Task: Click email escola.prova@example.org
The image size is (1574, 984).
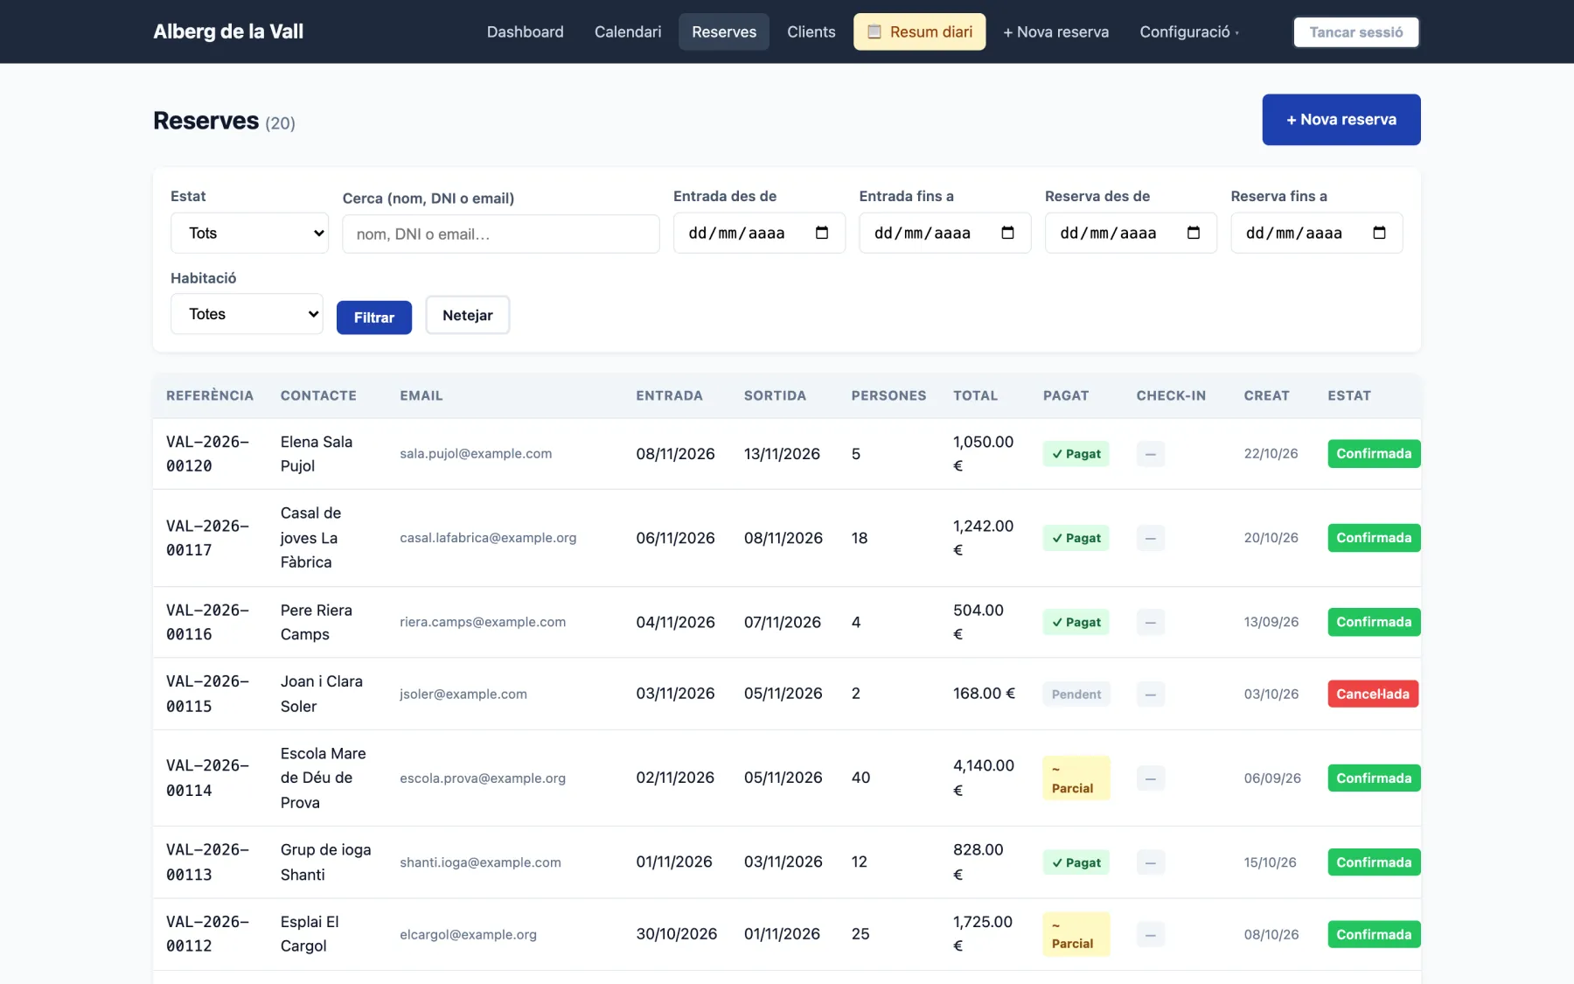Action: click(x=483, y=778)
